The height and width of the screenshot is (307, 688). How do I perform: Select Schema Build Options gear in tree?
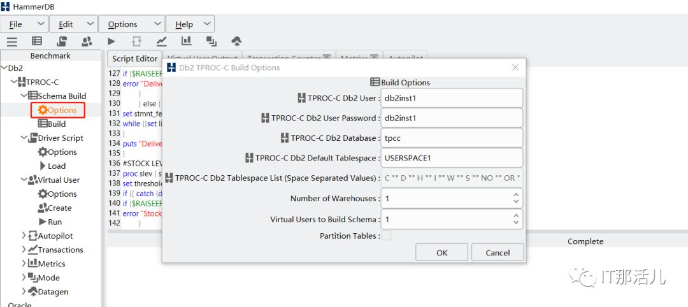click(x=57, y=110)
